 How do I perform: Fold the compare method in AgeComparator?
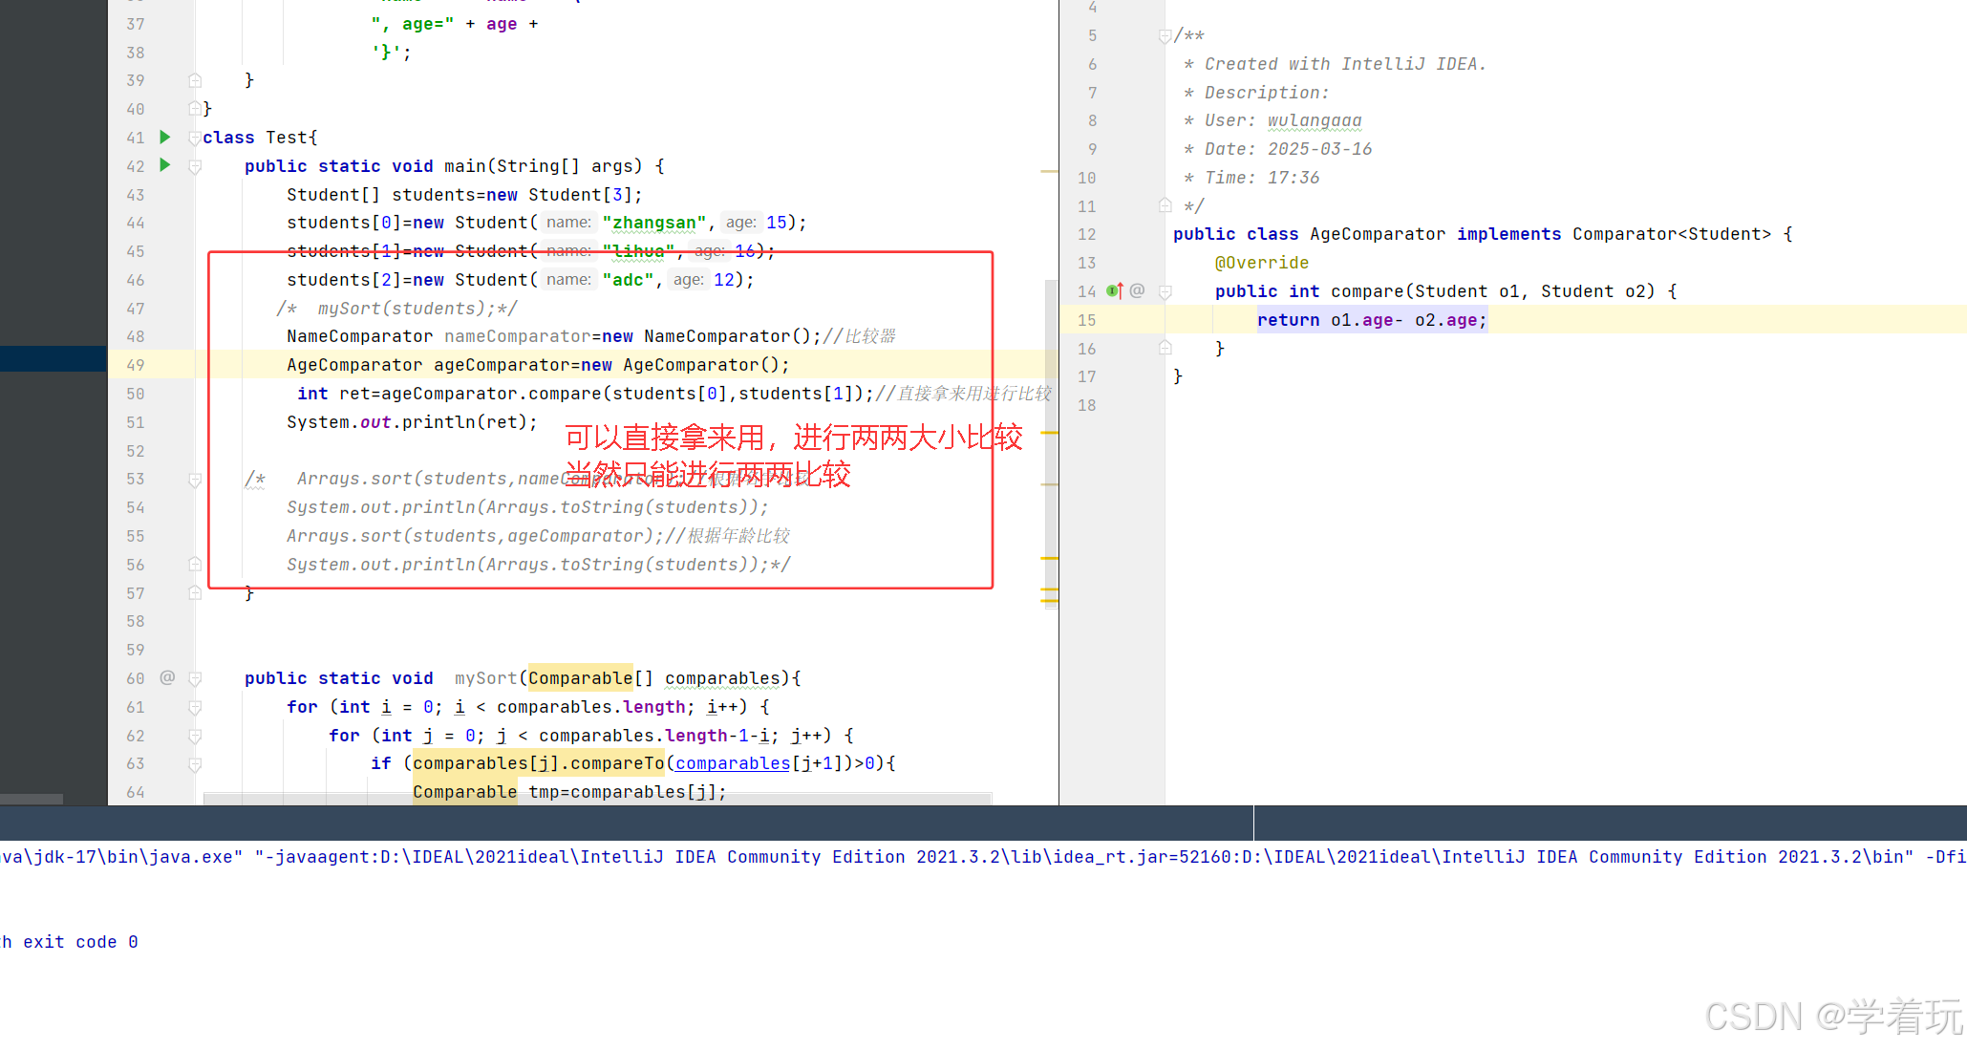coord(1165,291)
